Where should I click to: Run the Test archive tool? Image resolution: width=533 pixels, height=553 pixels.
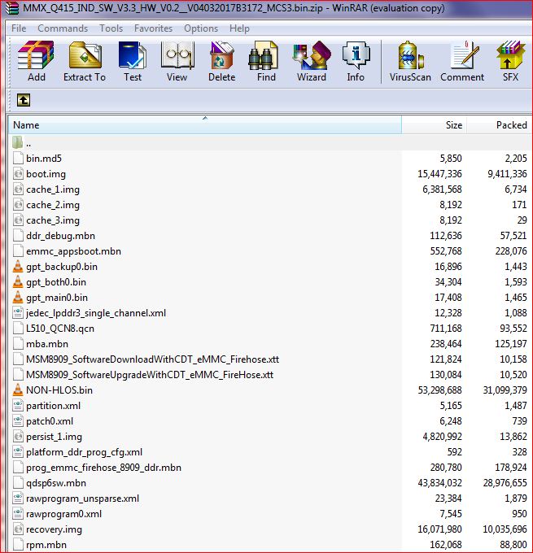click(132, 61)
